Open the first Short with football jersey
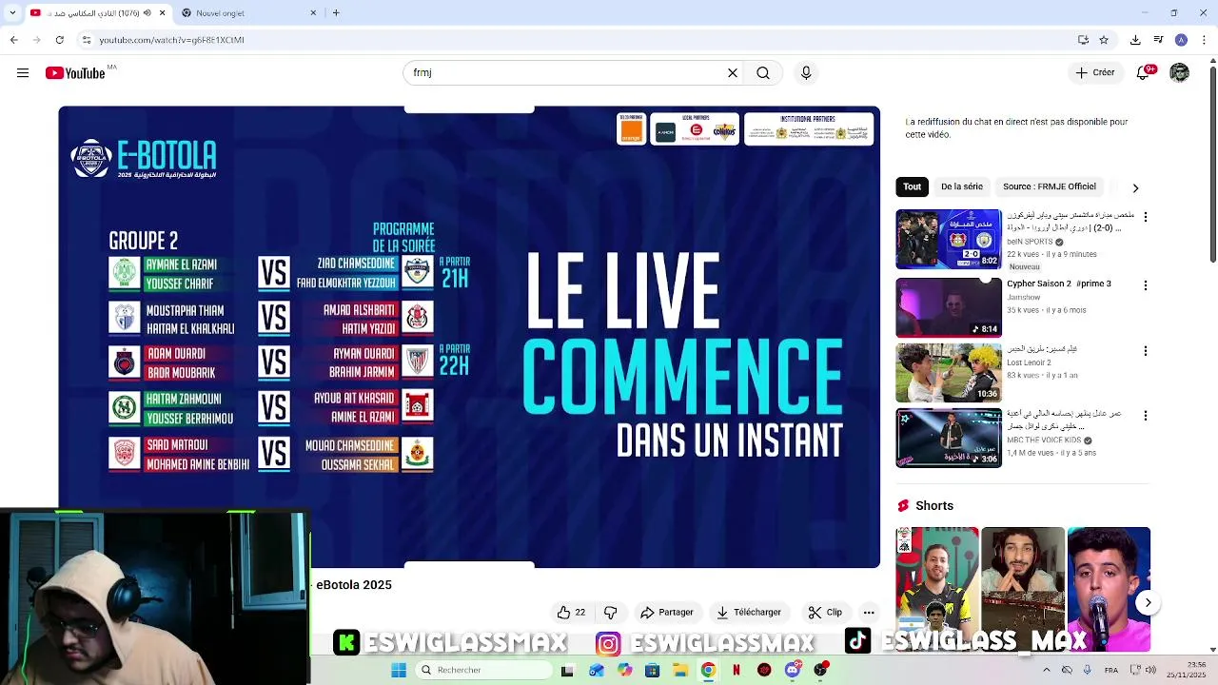 coord(936,590)
